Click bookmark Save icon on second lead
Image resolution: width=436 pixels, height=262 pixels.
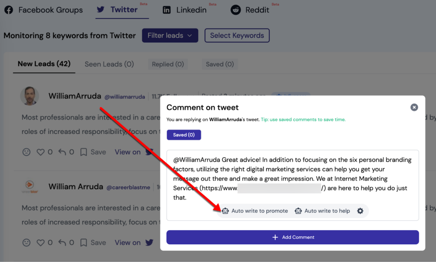[x=84, y=242]
